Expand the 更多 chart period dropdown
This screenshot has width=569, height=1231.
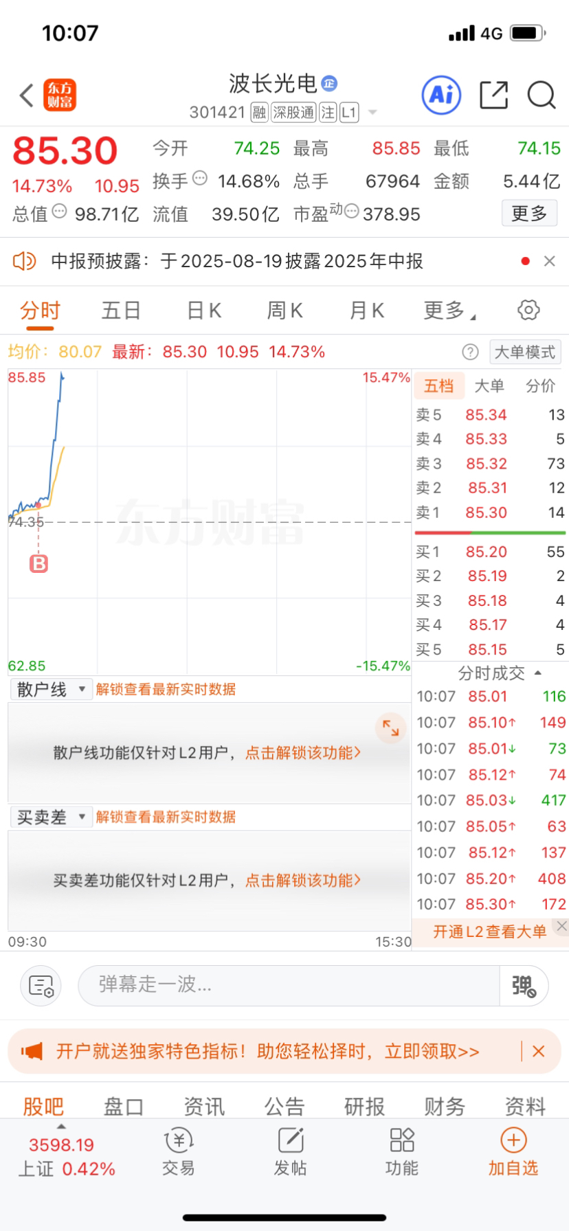tap(450, 310)
